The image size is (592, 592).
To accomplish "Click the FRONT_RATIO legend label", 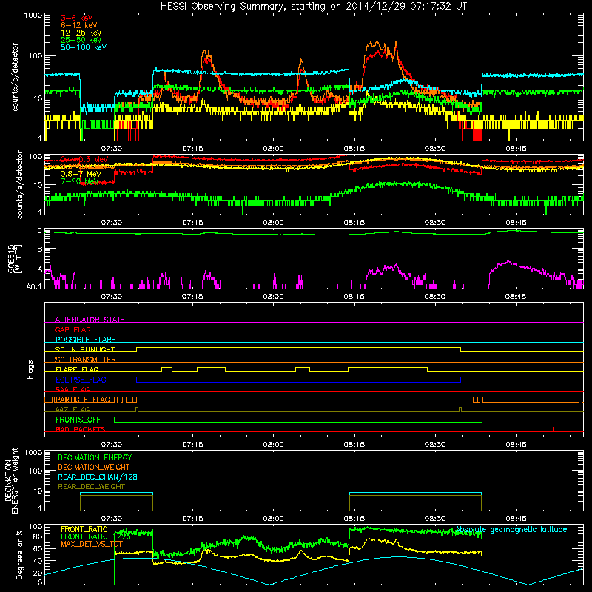I will (x=84, y=529).
